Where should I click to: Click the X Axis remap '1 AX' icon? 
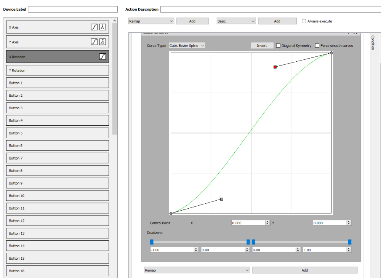coord(102,27)
